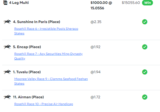This screenshot has width=160, height=112.
Task: Open Rosehill Race 7 Ming Dynasty Quality link
Action: 48,56
